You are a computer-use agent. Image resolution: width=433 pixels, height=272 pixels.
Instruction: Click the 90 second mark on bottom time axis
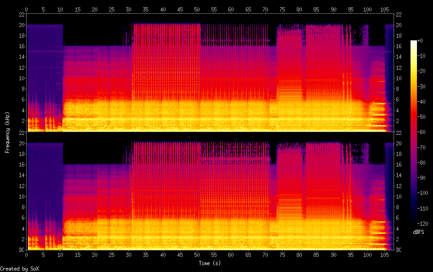[x=333, y=255]
